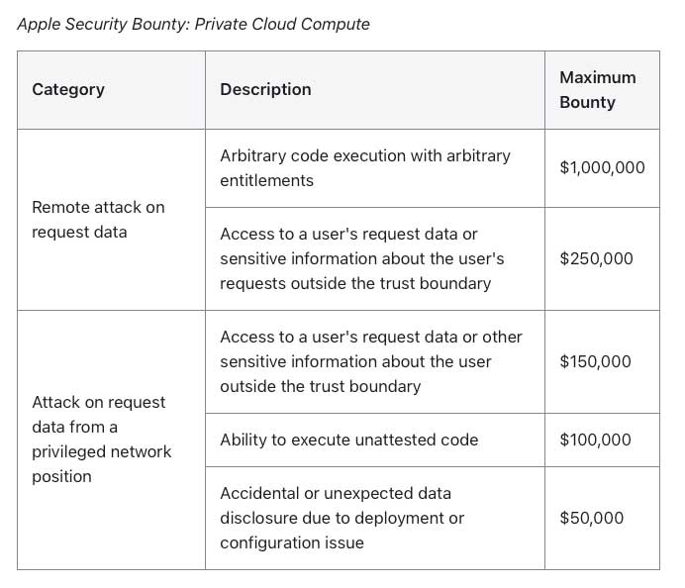Click description mentioning 'sensitive information about the user's requests'
This screenshot has width=685, height=588.
361,259
